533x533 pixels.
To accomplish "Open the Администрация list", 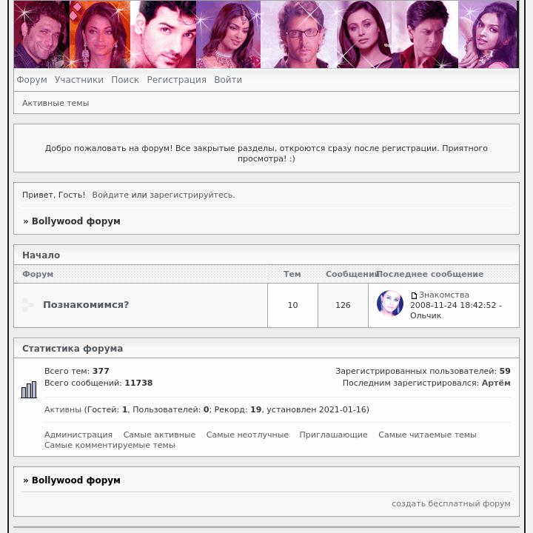I will pyautogui.click(x=78, y=435).
